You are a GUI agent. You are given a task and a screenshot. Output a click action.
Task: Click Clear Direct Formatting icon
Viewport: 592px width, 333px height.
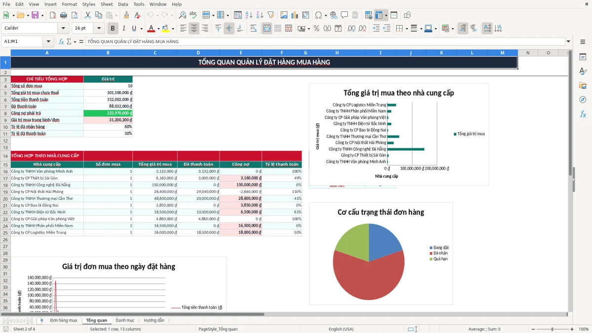click(137, 15)
